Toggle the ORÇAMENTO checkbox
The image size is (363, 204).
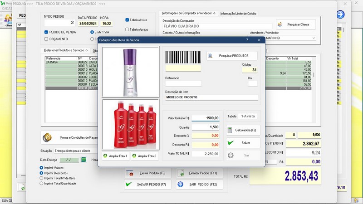coord(46,39)
